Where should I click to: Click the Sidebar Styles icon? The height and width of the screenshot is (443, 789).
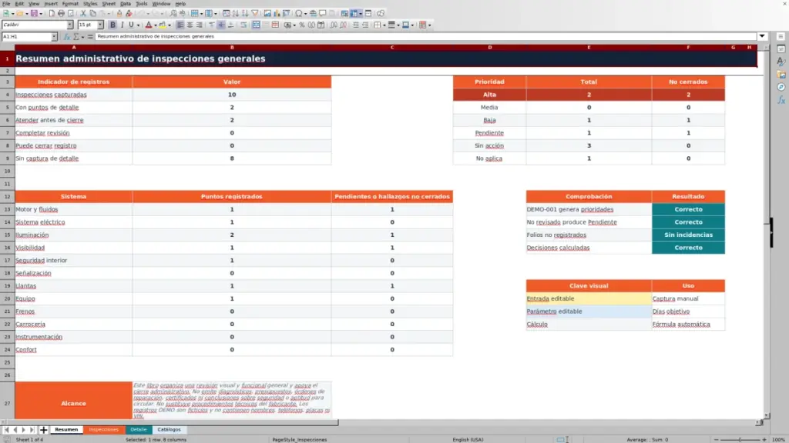[x=781, y=62]
